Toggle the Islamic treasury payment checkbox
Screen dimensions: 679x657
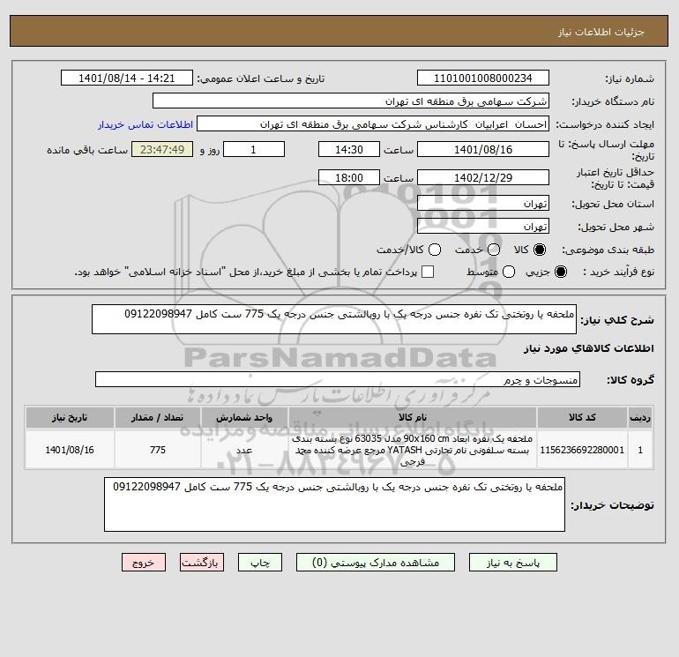click(x=428, y=272)
